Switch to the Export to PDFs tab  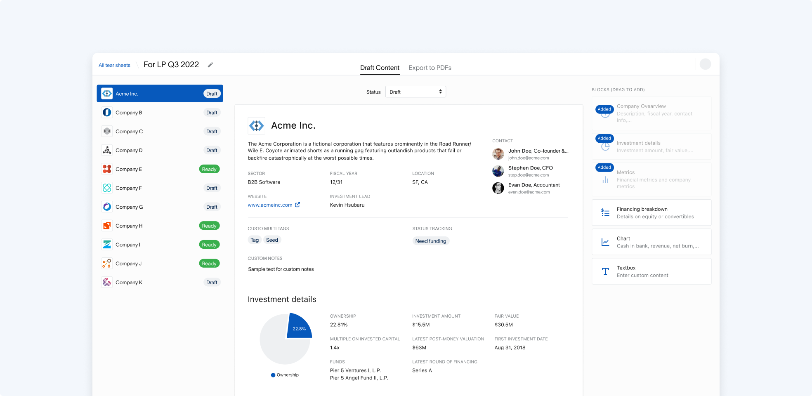430,68
